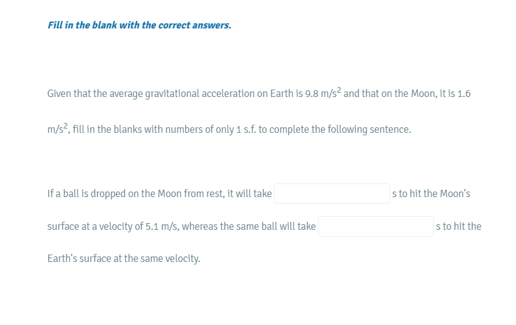The width and height of the screenshot is (516, 325).
Task: Click the 'Fill in the blank' heading
Action: coord(139,25)
